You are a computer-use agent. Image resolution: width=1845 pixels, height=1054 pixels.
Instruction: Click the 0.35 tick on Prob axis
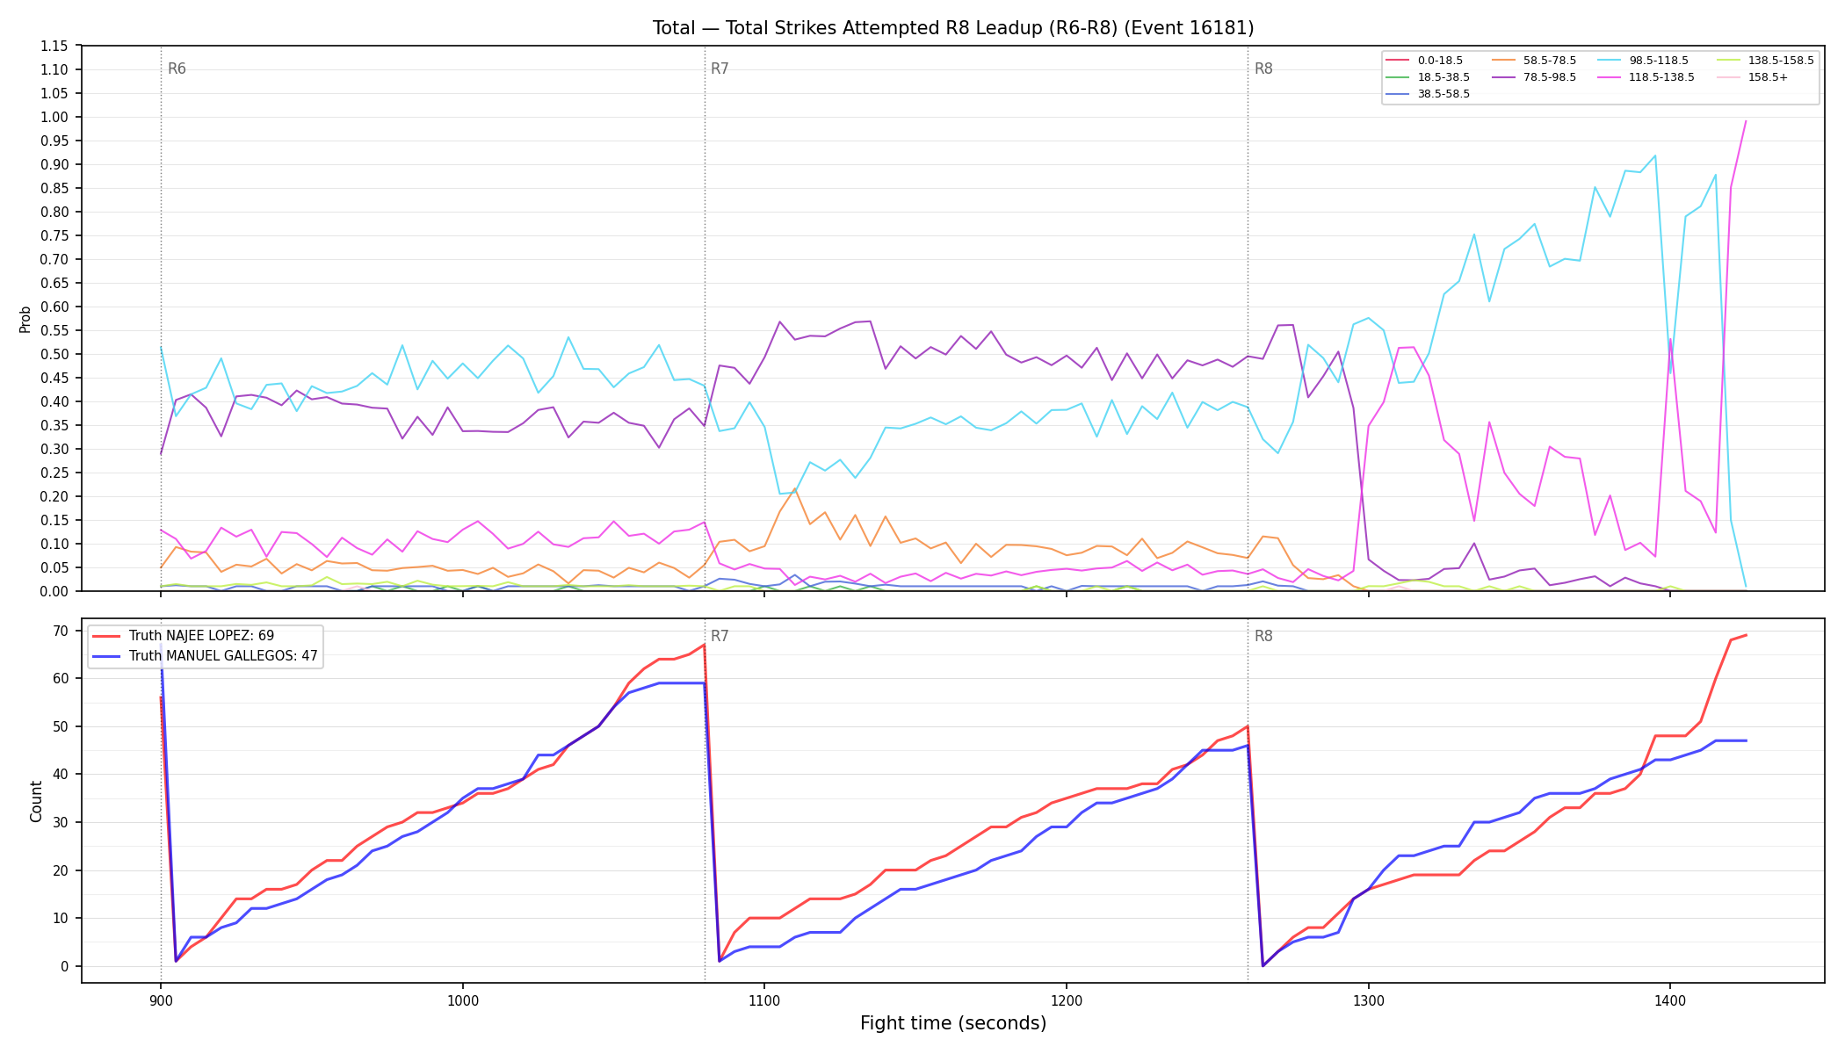[x=54, y=425]
